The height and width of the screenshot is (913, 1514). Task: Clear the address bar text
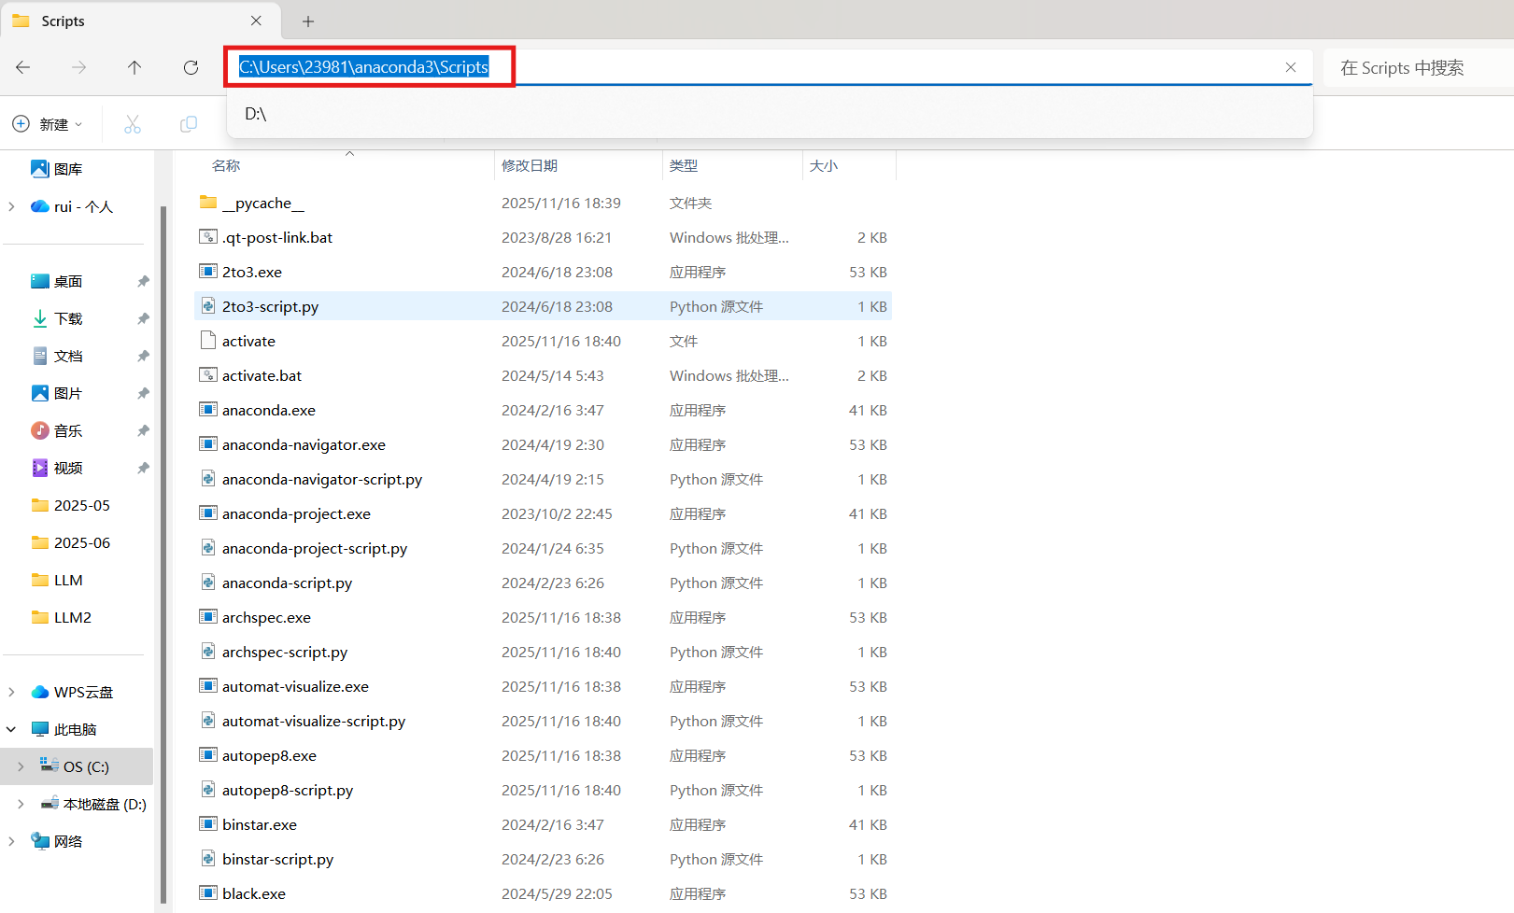(1291, 67)
